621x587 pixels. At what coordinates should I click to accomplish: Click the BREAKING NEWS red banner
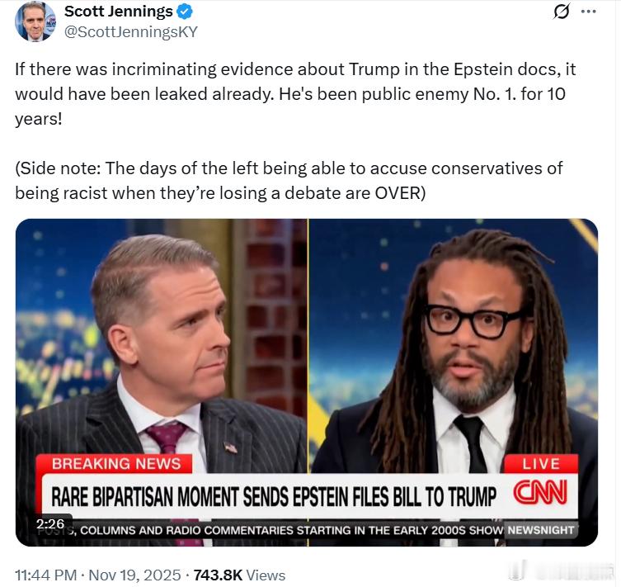coord(115,463)
